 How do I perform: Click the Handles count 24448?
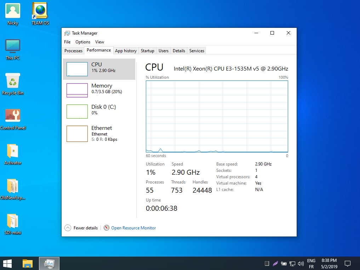coord(202,190)
